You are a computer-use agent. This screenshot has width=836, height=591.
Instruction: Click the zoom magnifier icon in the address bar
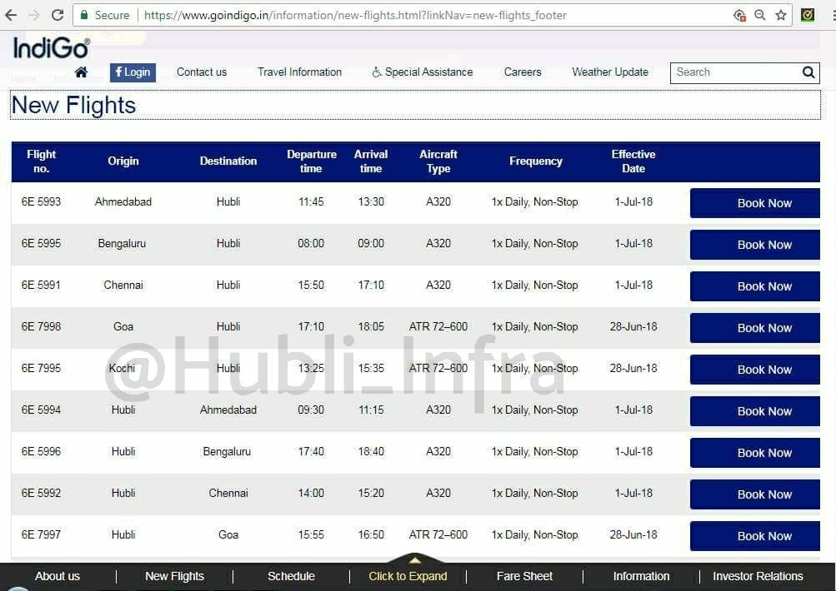760,15
